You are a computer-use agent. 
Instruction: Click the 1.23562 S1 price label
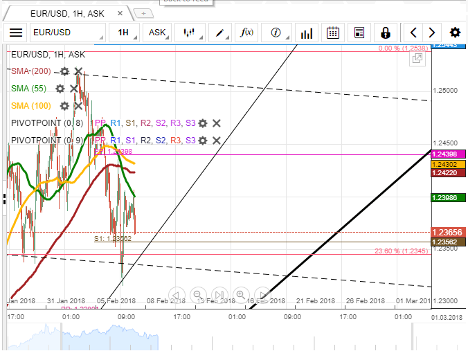pos(448,242)
